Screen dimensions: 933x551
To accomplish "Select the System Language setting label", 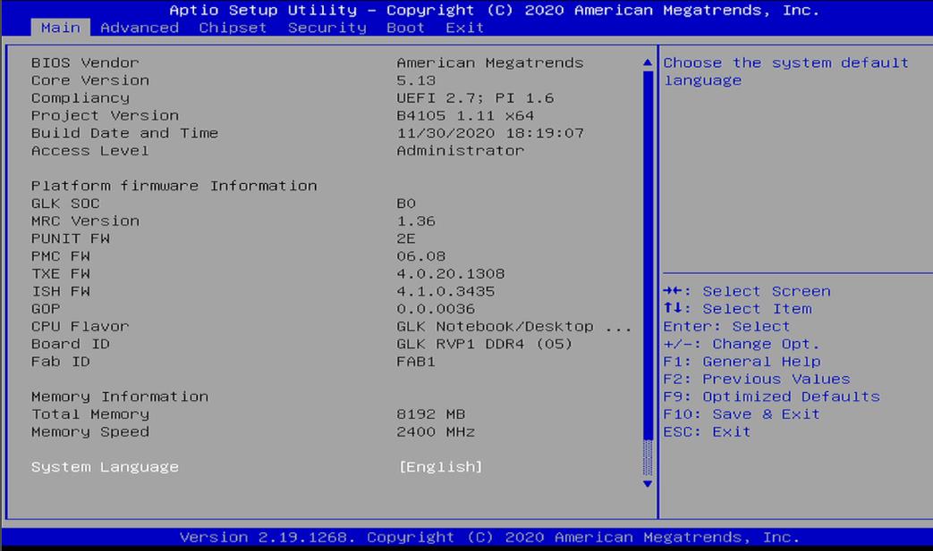I will coord(105,467).
